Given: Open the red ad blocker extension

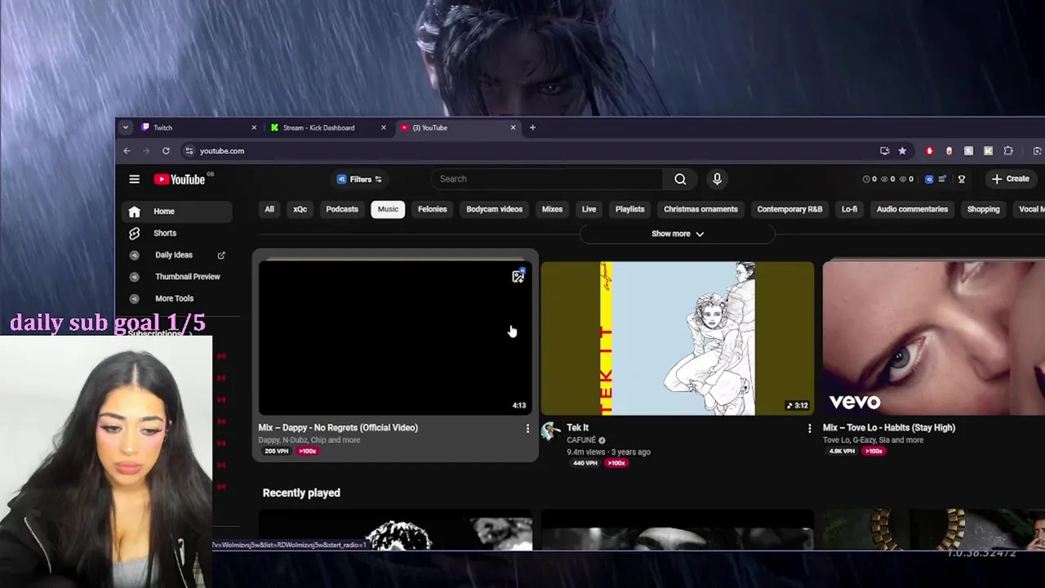Looking at the screenshot, I should click(x=929, y=151).
